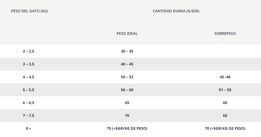Select the '5 – 5,5' weight cell
The image size is (261, 137).
[x=28, y=90]
